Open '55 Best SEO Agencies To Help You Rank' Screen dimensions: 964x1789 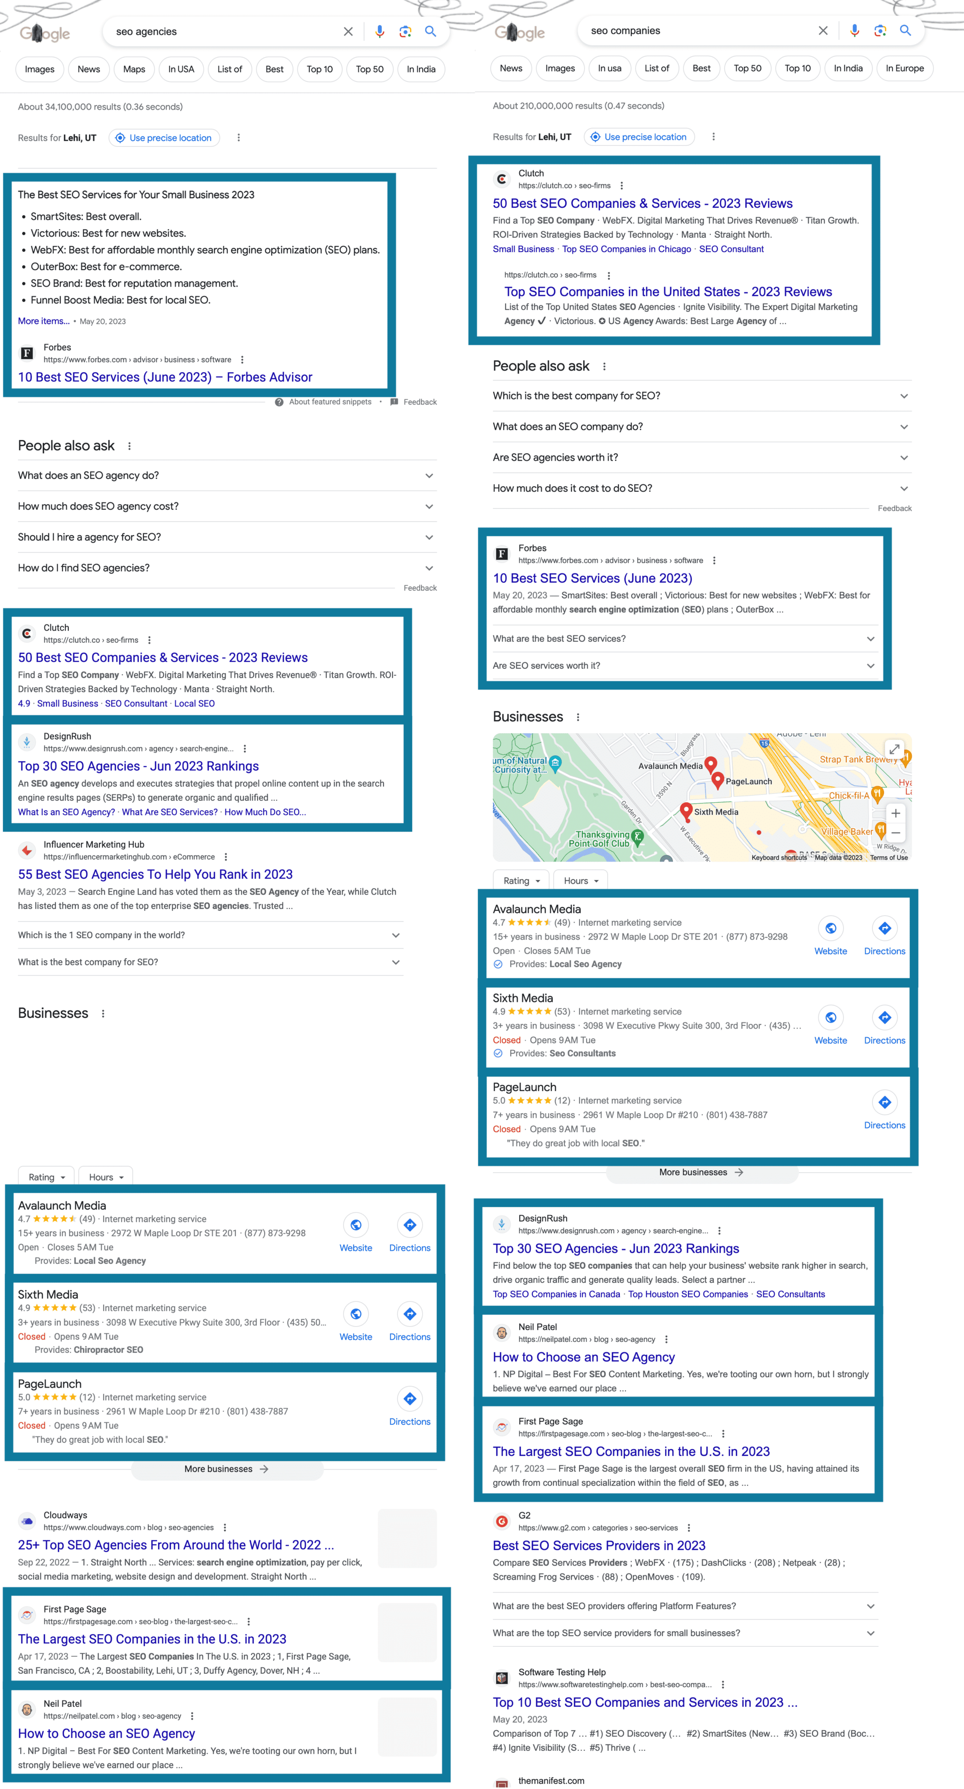[x=156, y=874]
